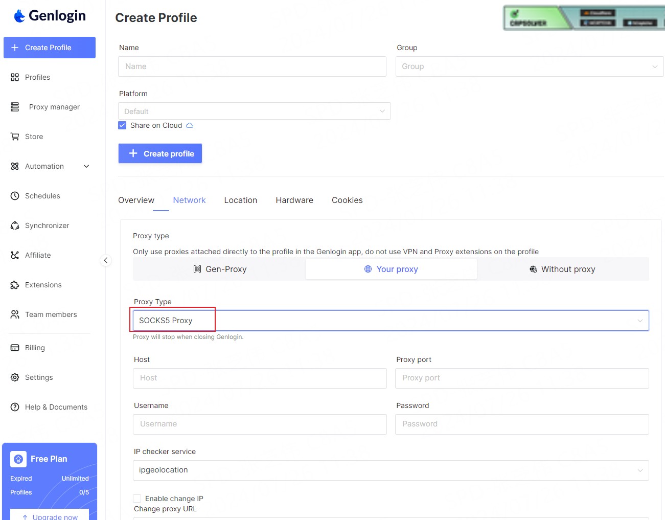Screen dimensions: 665x520
Task: Open the Store cart icon
Action: click(15, 137)
